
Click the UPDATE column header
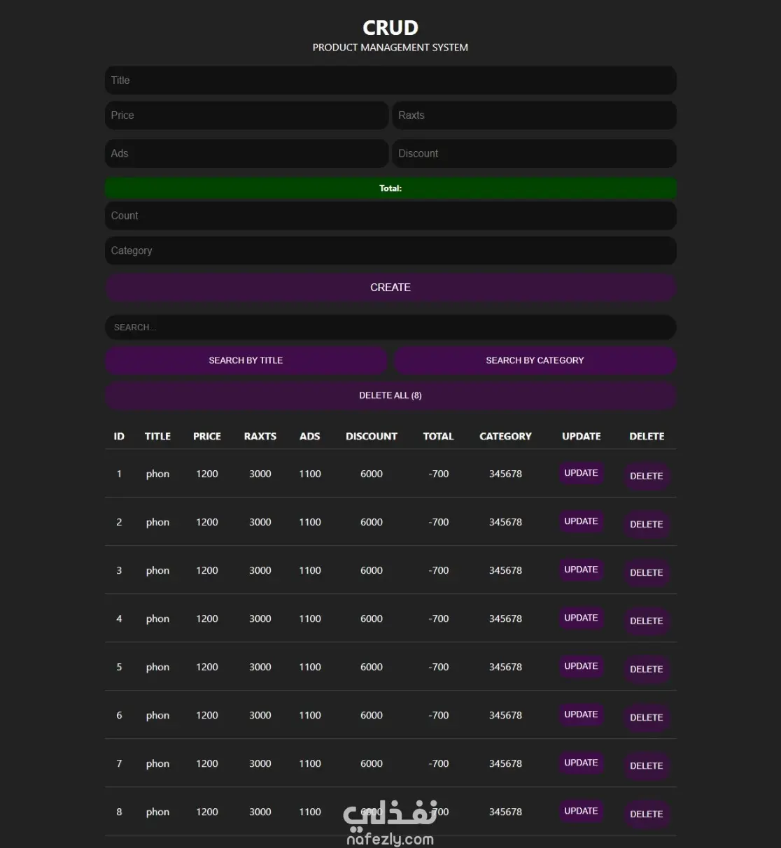(x=582, y=436)
